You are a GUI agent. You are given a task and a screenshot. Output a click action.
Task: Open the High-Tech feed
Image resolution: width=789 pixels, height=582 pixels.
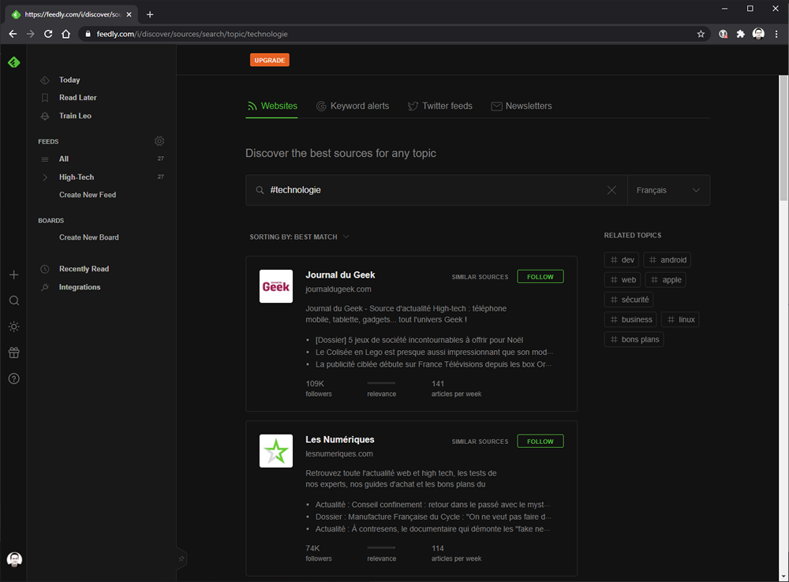point(77,177)
